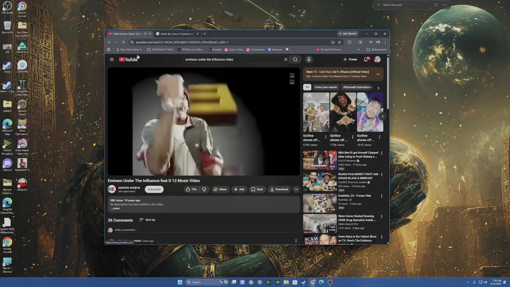510x287 pixels.
Task: Mute the YouTube tab speaker icon
Action: [145, 34]
